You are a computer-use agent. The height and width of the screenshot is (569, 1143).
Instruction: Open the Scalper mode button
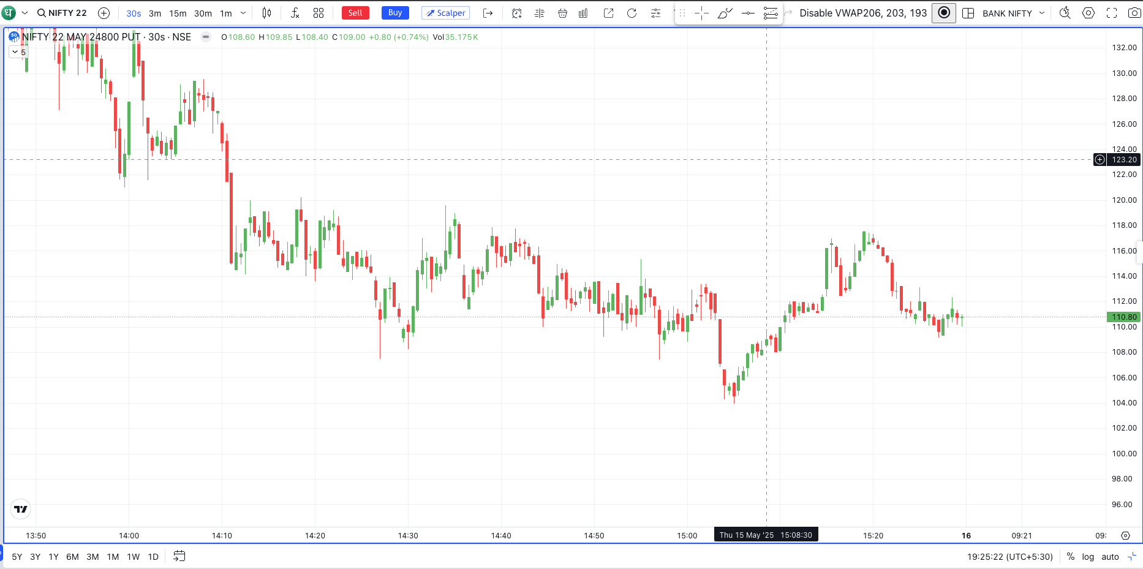tap(445, 13)
